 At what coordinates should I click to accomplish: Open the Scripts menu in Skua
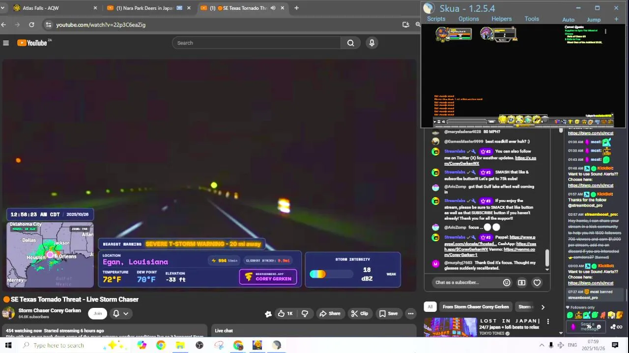click(436, 19)
